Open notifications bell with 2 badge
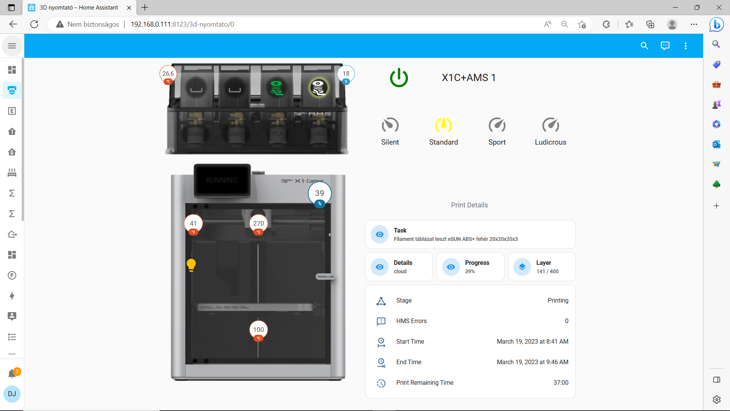 point(13,373)
